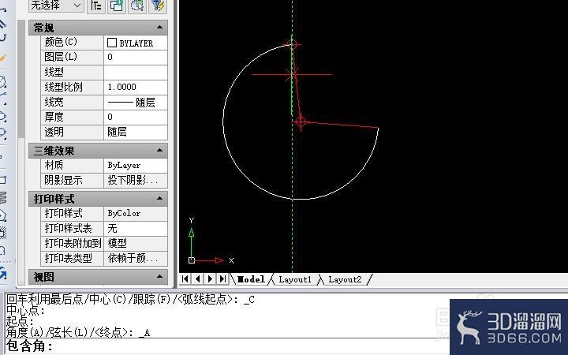
Task: Collapse the 三维效果 section
Action: pyautogui.click(x=159, y=151)
